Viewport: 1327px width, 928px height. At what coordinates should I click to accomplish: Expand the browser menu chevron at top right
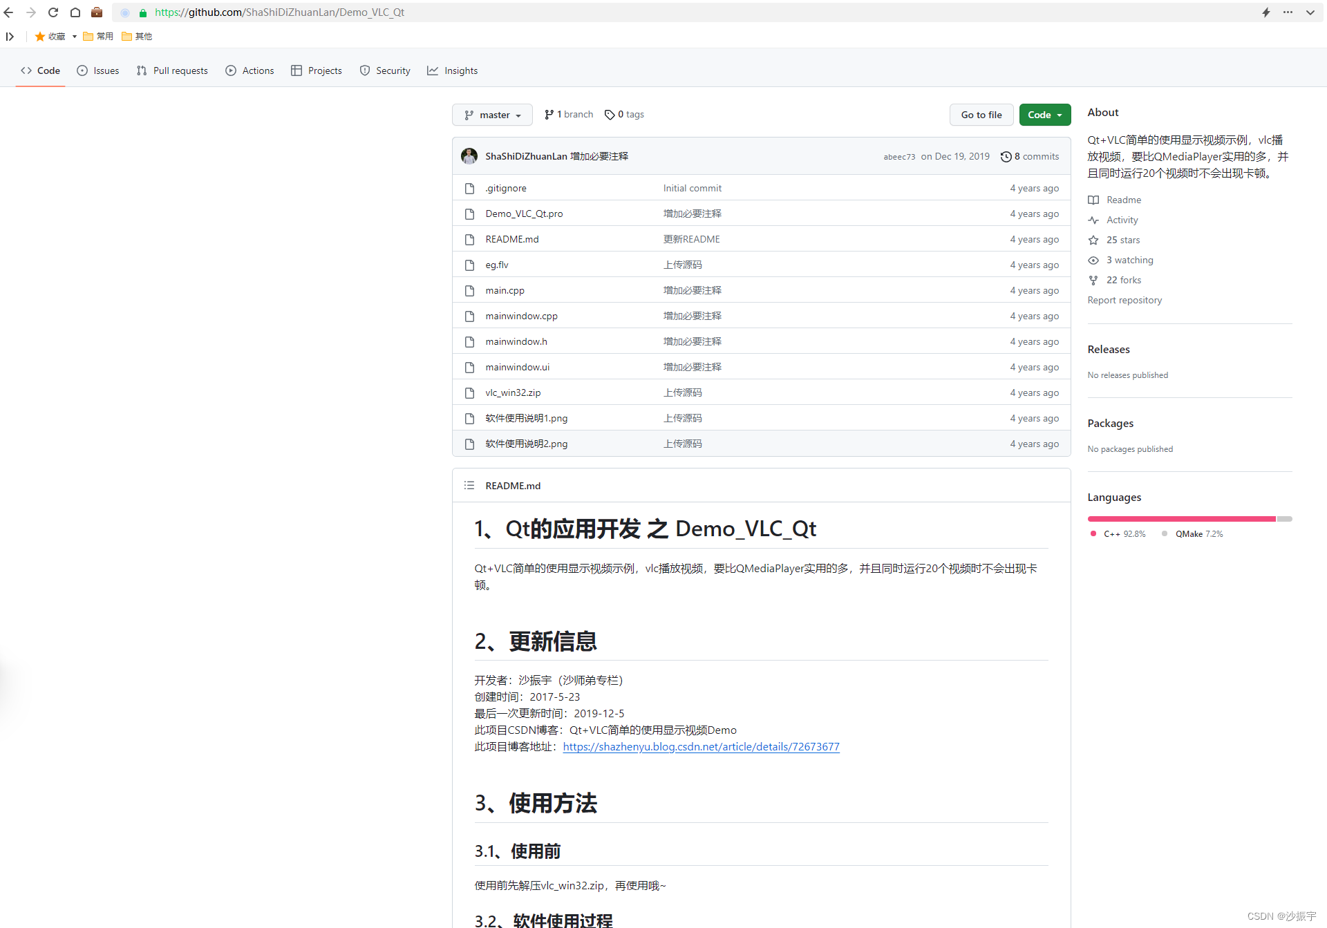(x=1311, y=12)
